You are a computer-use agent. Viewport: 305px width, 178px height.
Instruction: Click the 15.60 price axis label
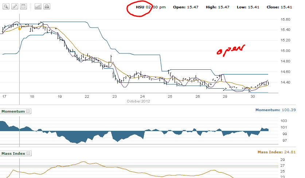click(285, 19)
